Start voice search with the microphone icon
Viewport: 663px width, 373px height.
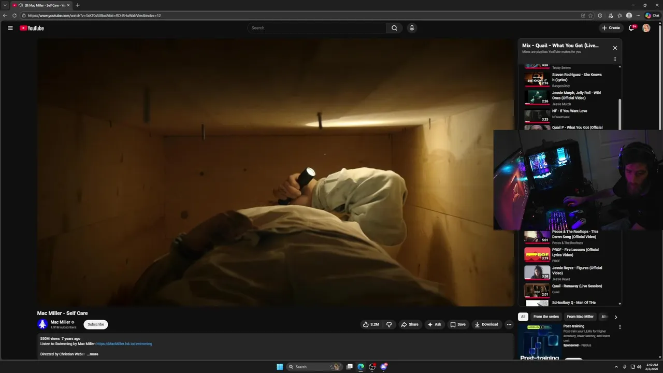click(x=412, y=28)
